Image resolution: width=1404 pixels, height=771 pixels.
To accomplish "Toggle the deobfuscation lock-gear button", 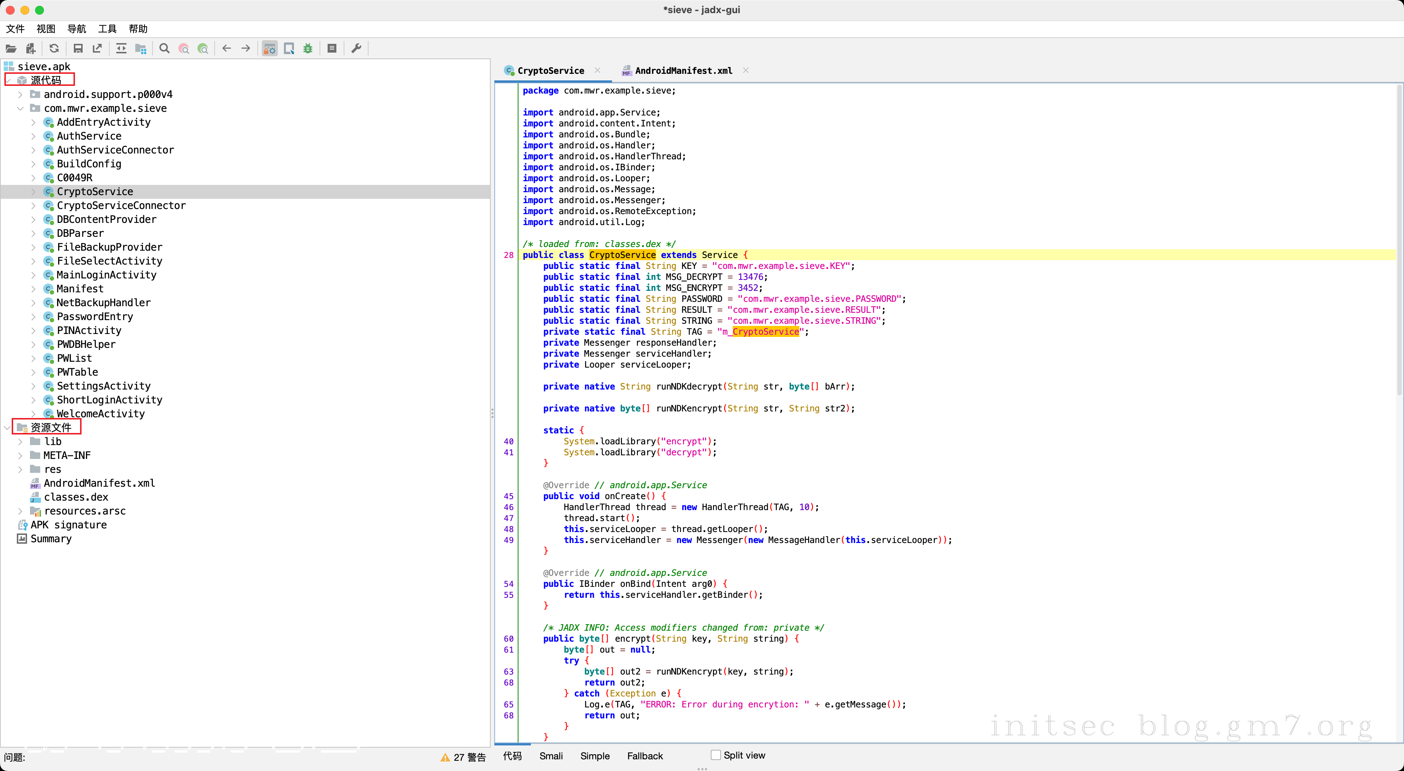I will pyautogui.click(x=270, y=49).
